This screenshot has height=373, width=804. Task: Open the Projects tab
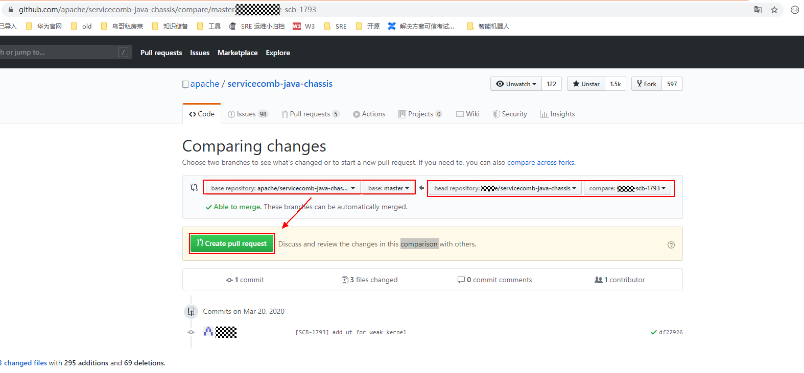(420, 114)
